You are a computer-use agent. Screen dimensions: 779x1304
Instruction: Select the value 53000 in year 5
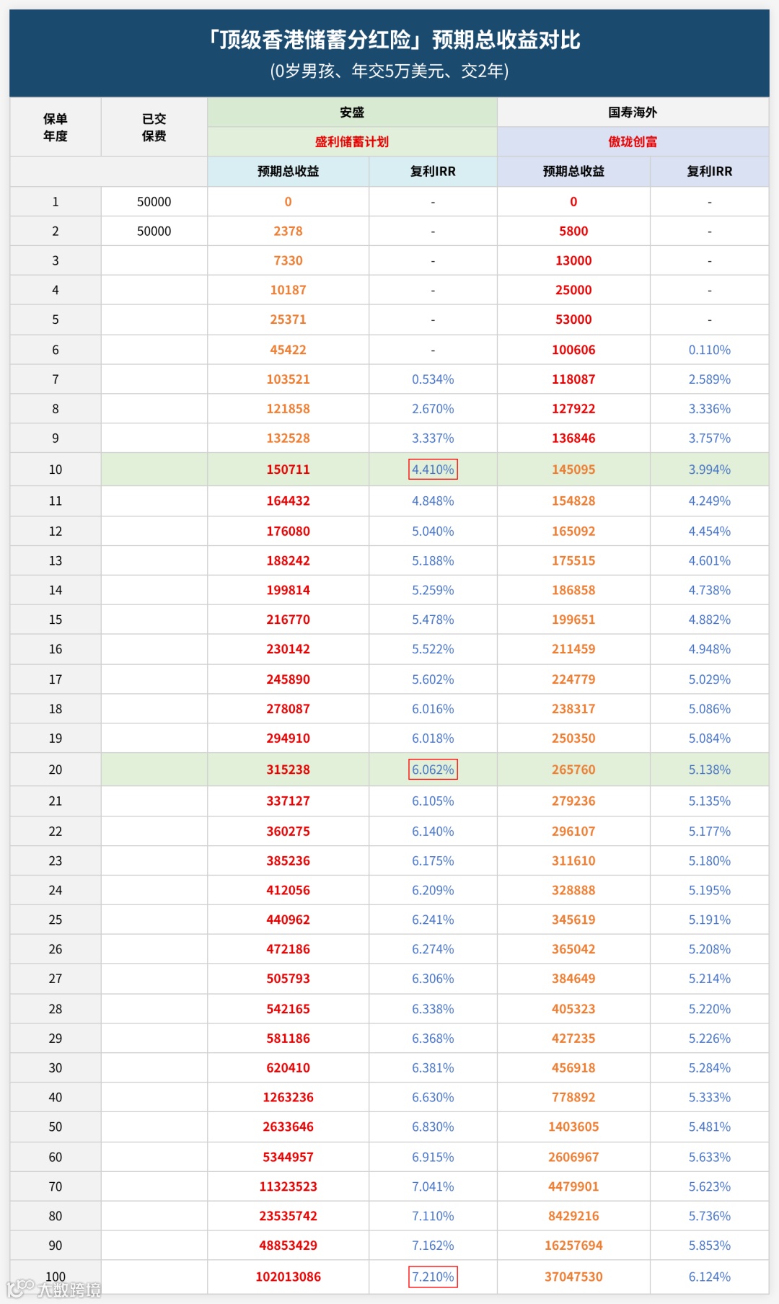coord(573,320)
